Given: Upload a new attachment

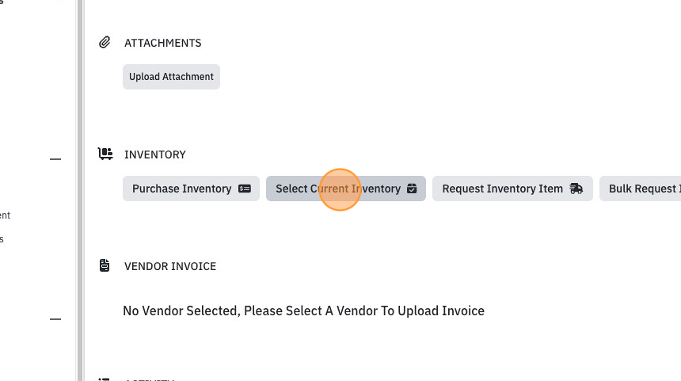Looking at the screenshot, I should click(x=171, y=77).
